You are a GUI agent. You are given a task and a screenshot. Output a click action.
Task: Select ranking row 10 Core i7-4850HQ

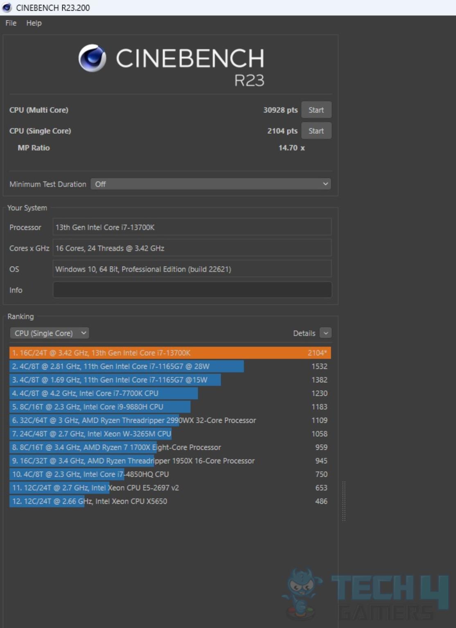click(170, 474)
